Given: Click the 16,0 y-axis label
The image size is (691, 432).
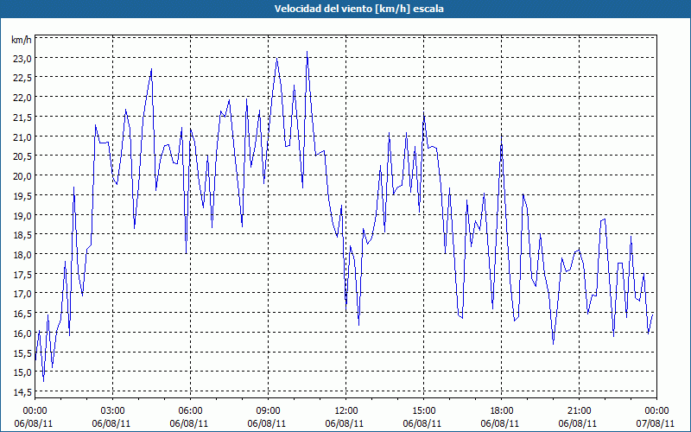Looking at the screenshot, I should point(23,334).
